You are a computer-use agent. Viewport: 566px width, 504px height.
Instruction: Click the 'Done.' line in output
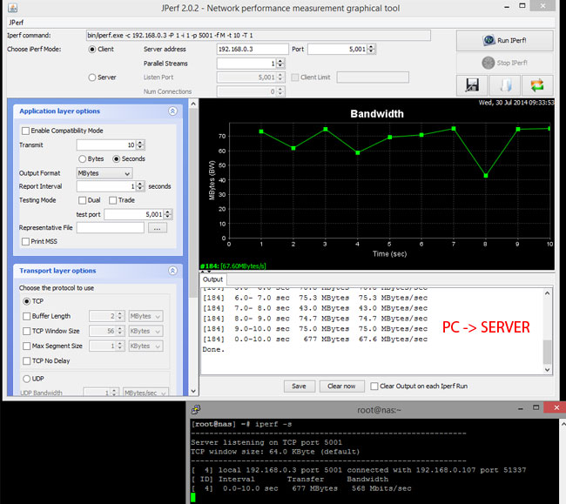pos(213,350)
